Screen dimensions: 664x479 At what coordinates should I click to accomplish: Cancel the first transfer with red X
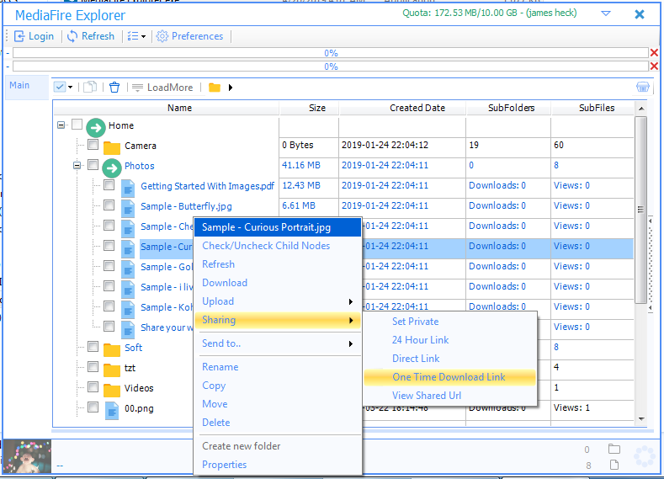(654, 52)
